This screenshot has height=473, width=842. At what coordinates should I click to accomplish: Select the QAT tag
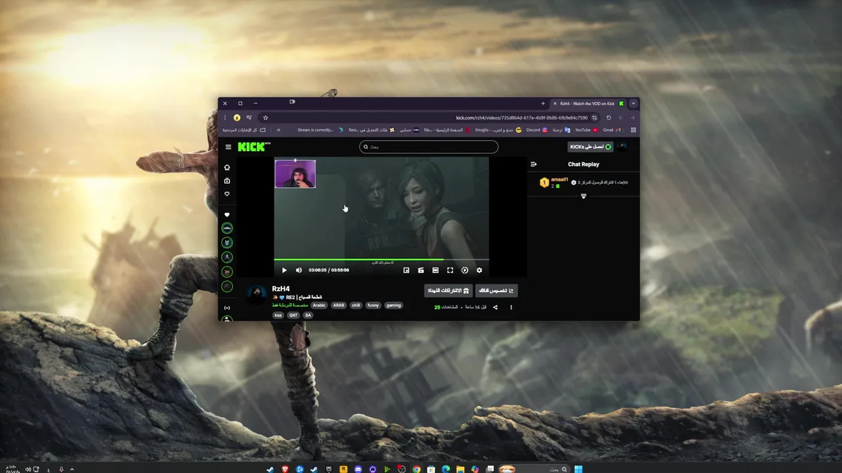(x=293, y=315)
